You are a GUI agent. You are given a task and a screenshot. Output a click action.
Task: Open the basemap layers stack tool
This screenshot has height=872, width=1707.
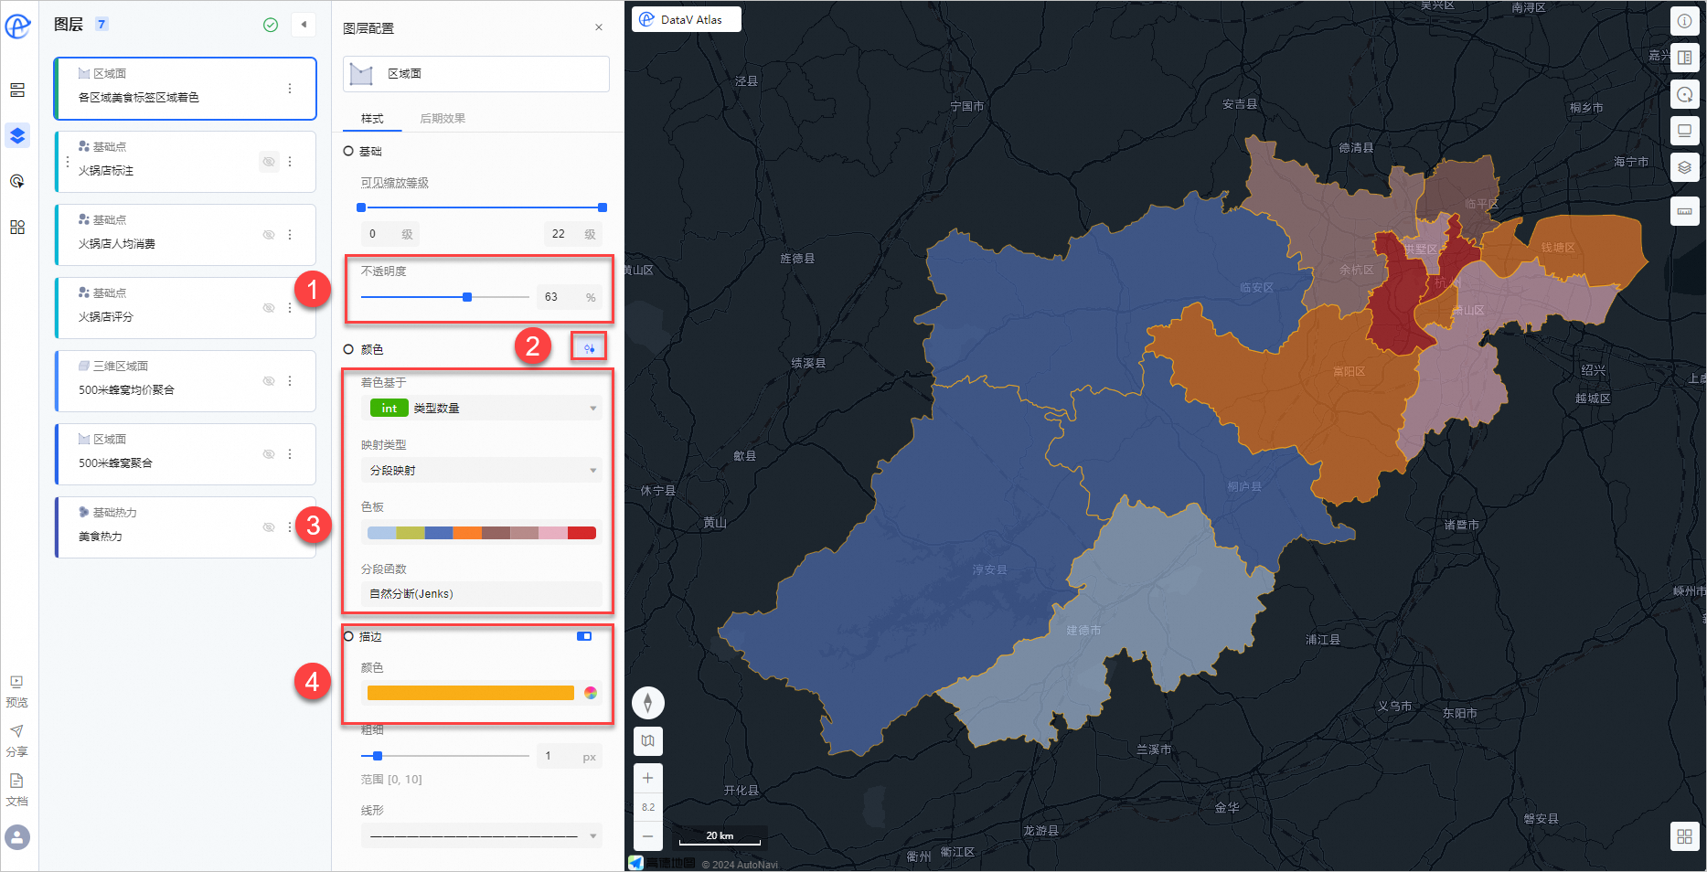pos(1685,167)
